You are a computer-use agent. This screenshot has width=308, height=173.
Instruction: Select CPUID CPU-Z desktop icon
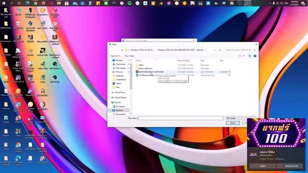click(18, 79)
